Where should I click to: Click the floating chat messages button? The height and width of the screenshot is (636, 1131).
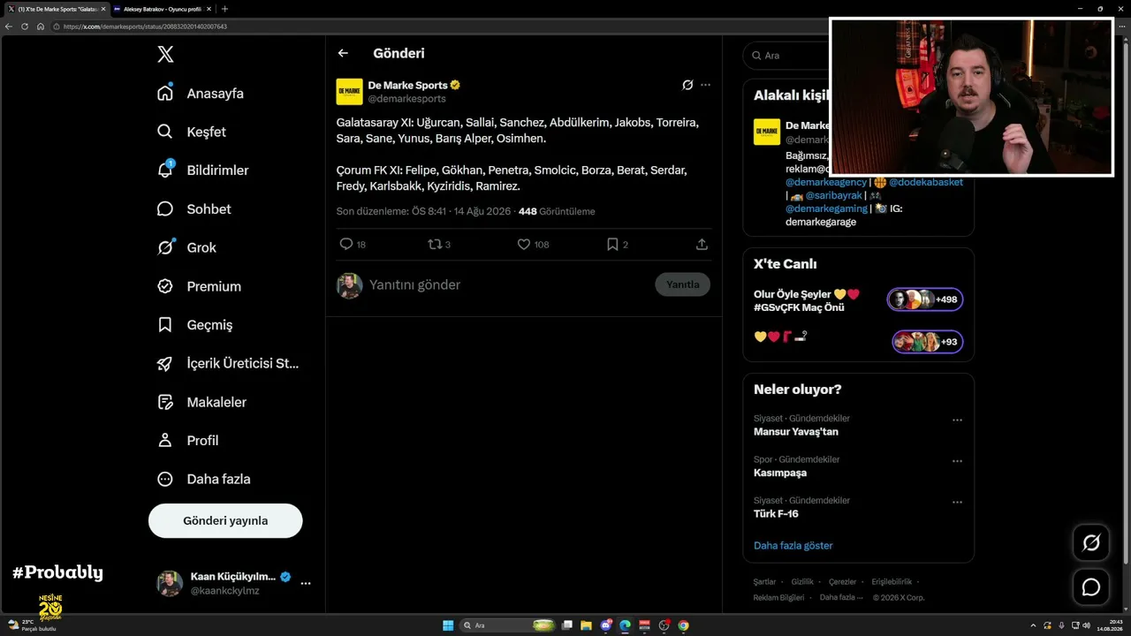point(1091,587)
